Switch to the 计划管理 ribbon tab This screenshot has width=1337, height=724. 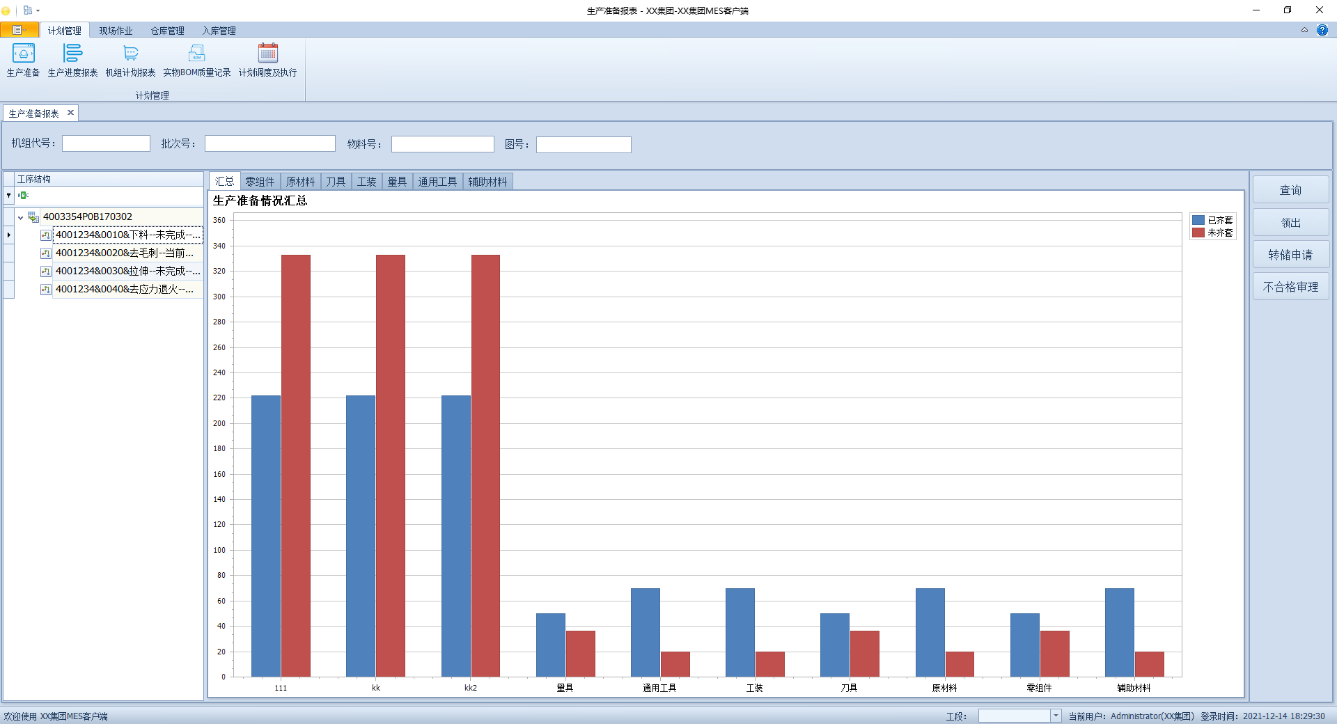64,31
